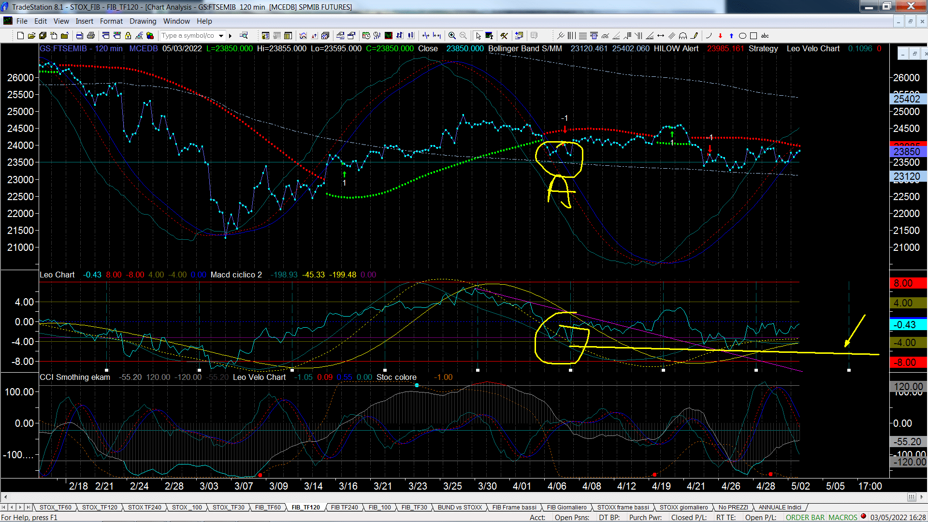The width and height of the screenshot is (928, 522).
Task: Click the symbol lookup magnifier icon
Action: click(244, 35)
